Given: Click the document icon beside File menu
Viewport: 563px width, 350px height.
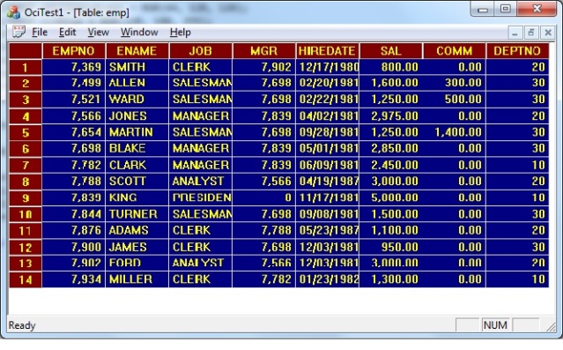Looking at the screenshot, I should (x=19, y=32).
